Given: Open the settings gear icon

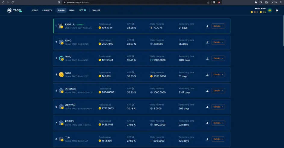Looking at the screenshot, I should 277,10.
